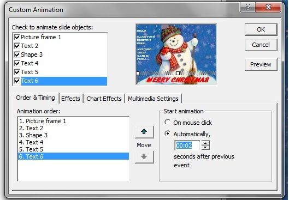Click the Help question mark icon
The width and height of the screenshot is (289, 200).
(x=248, y=7)
